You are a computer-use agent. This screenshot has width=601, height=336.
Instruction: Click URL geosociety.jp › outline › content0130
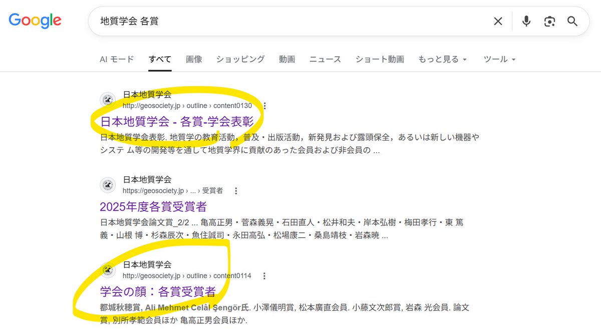click(187, 106)
